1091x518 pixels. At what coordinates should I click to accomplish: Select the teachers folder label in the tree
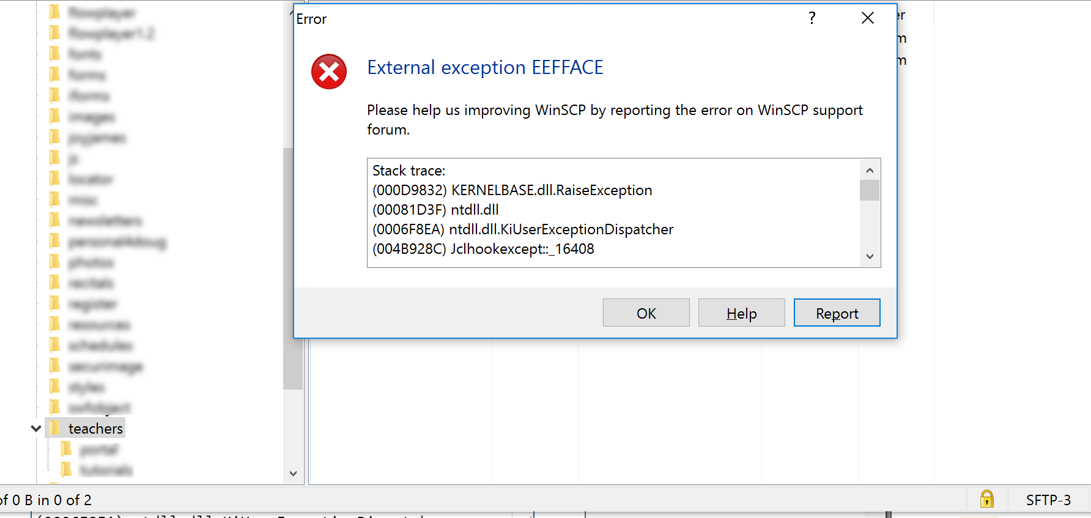[x=95, y=428]
